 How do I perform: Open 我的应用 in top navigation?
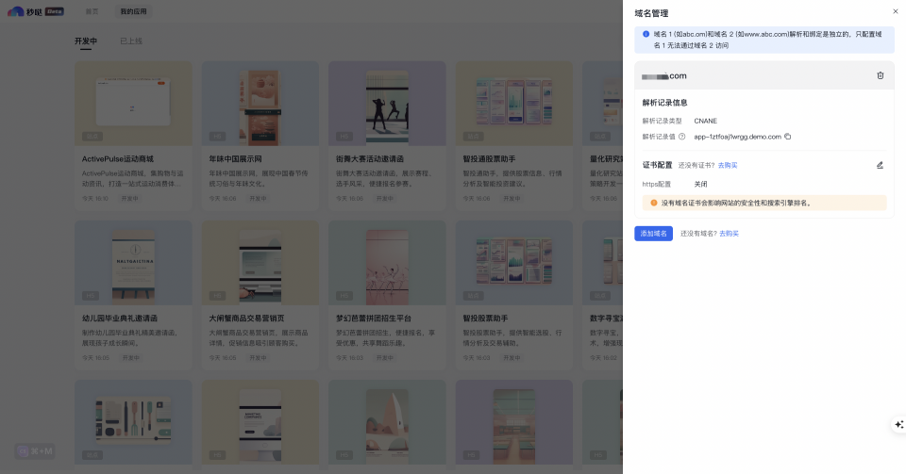(132, 11)
